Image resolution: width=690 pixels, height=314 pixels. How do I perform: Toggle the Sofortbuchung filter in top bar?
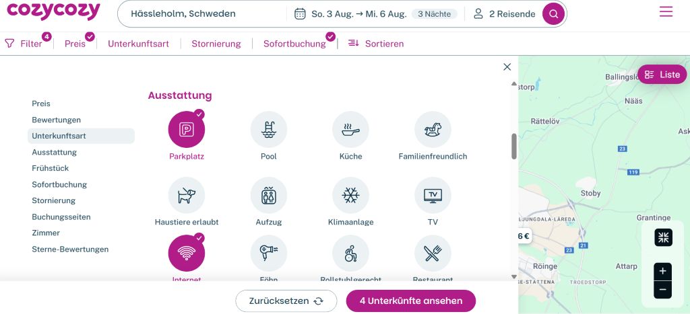tap(294, 44)
